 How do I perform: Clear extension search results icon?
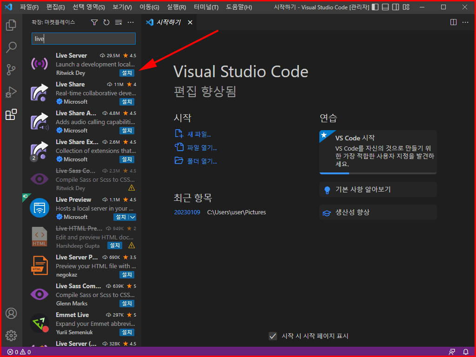[x=119, y=22]
